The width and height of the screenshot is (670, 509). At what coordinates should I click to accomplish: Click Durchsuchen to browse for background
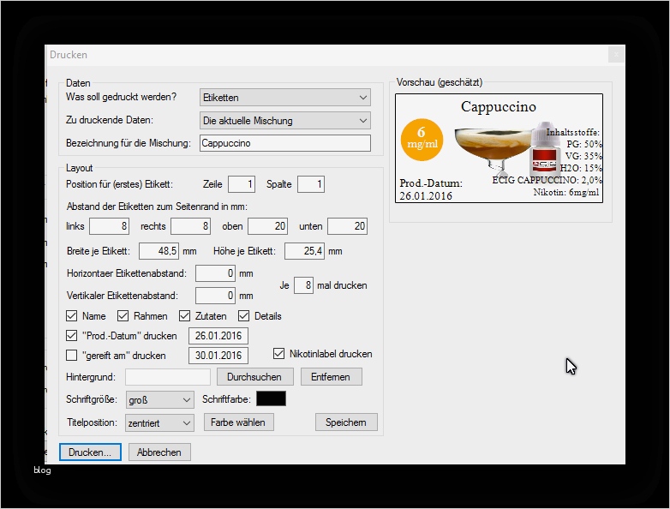(x=254, y=377)
